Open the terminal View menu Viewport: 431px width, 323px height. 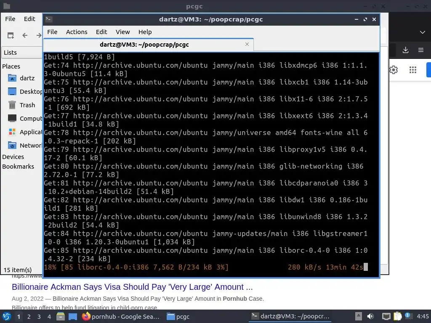pos(122,32)
